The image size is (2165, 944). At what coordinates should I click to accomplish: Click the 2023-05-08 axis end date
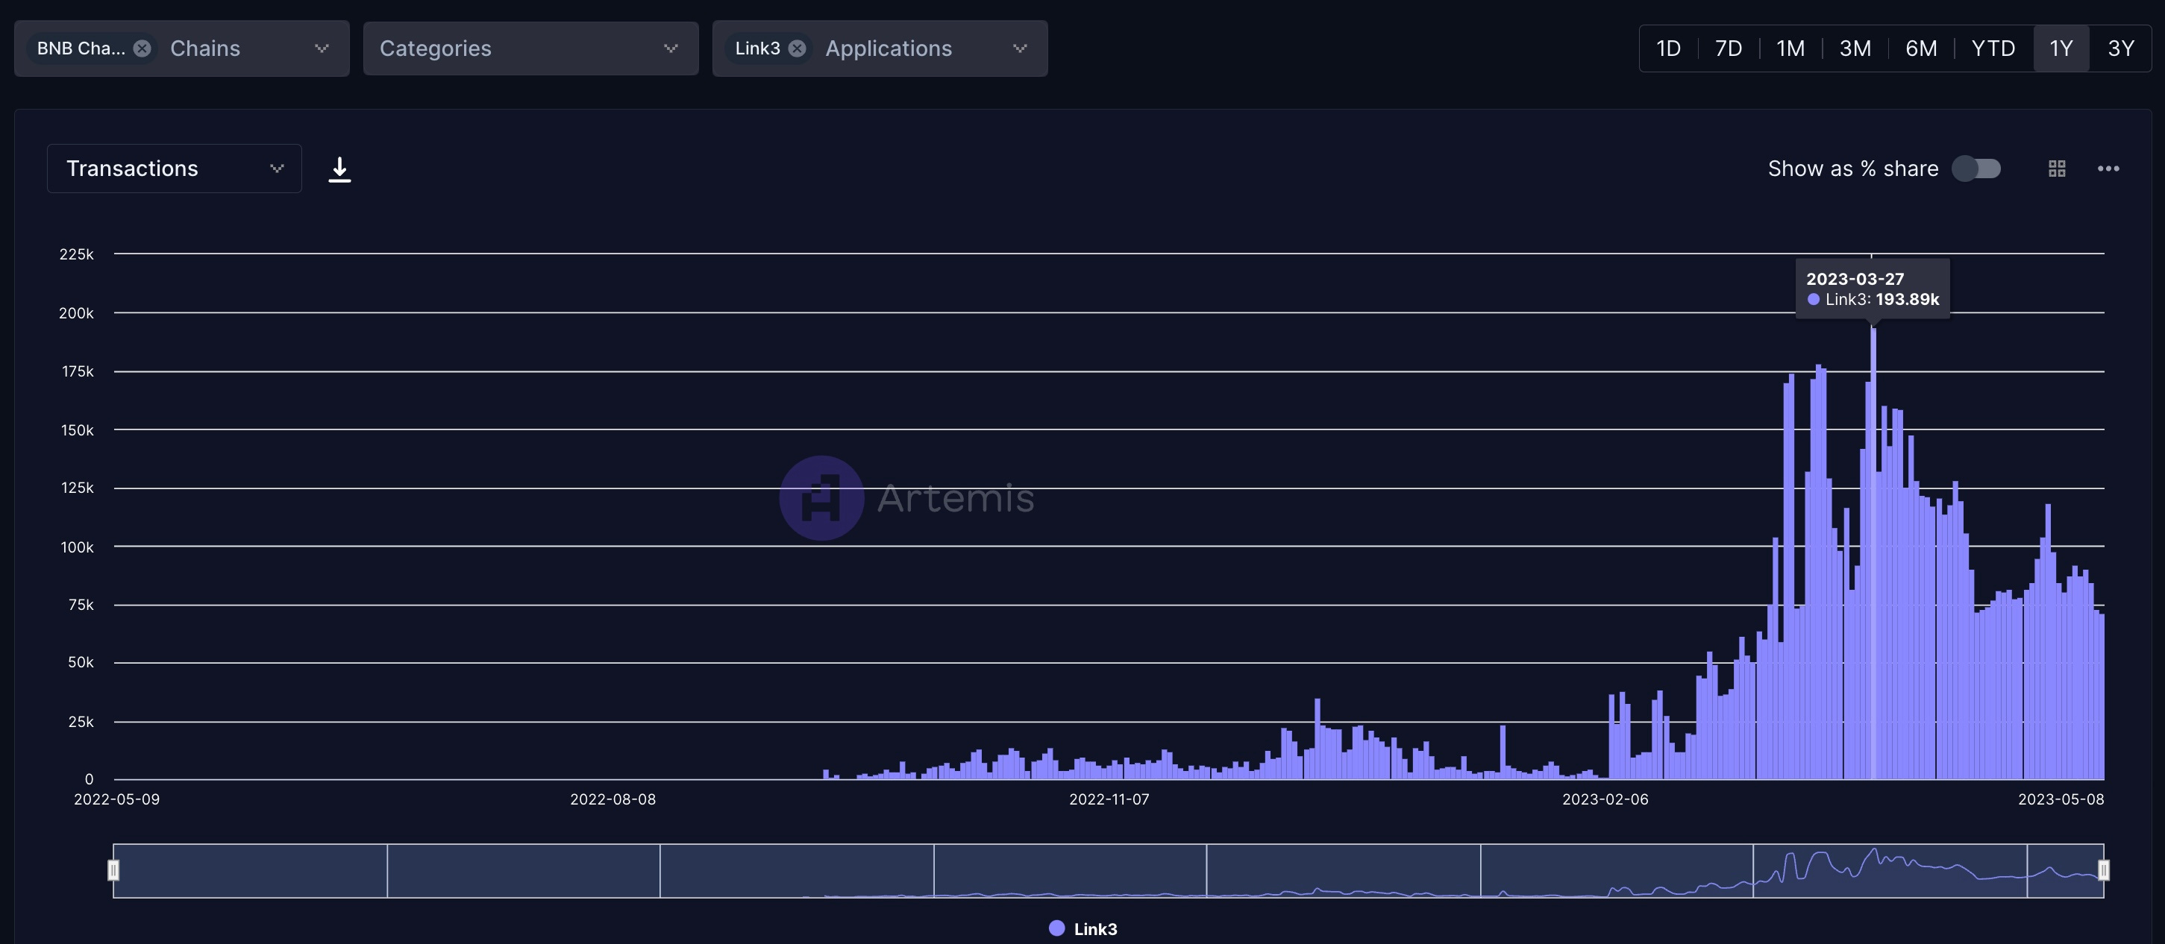[x=2061, y=799]
